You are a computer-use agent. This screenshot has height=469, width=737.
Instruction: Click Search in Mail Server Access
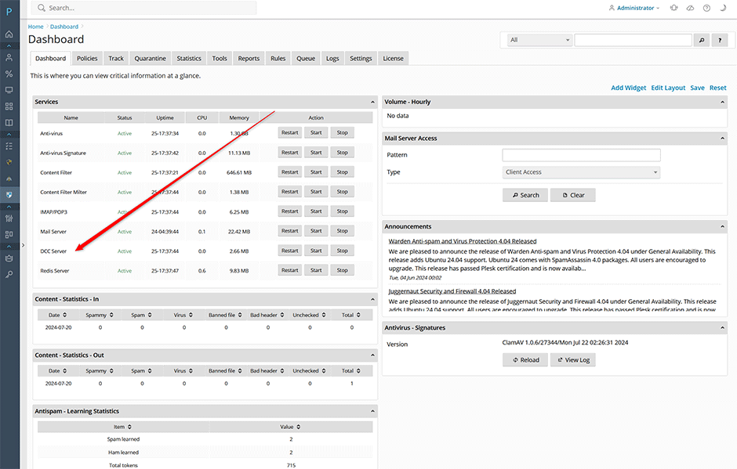pos(525,195)
